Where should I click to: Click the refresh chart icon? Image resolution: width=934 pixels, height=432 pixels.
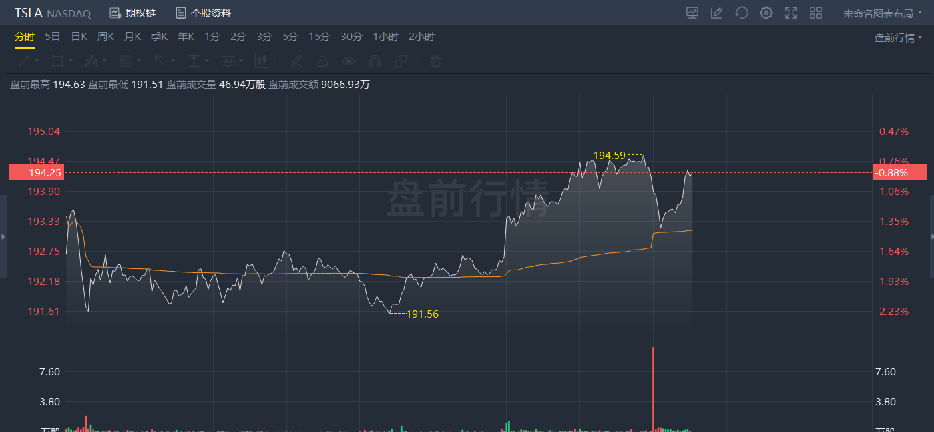tap(741, 13)
